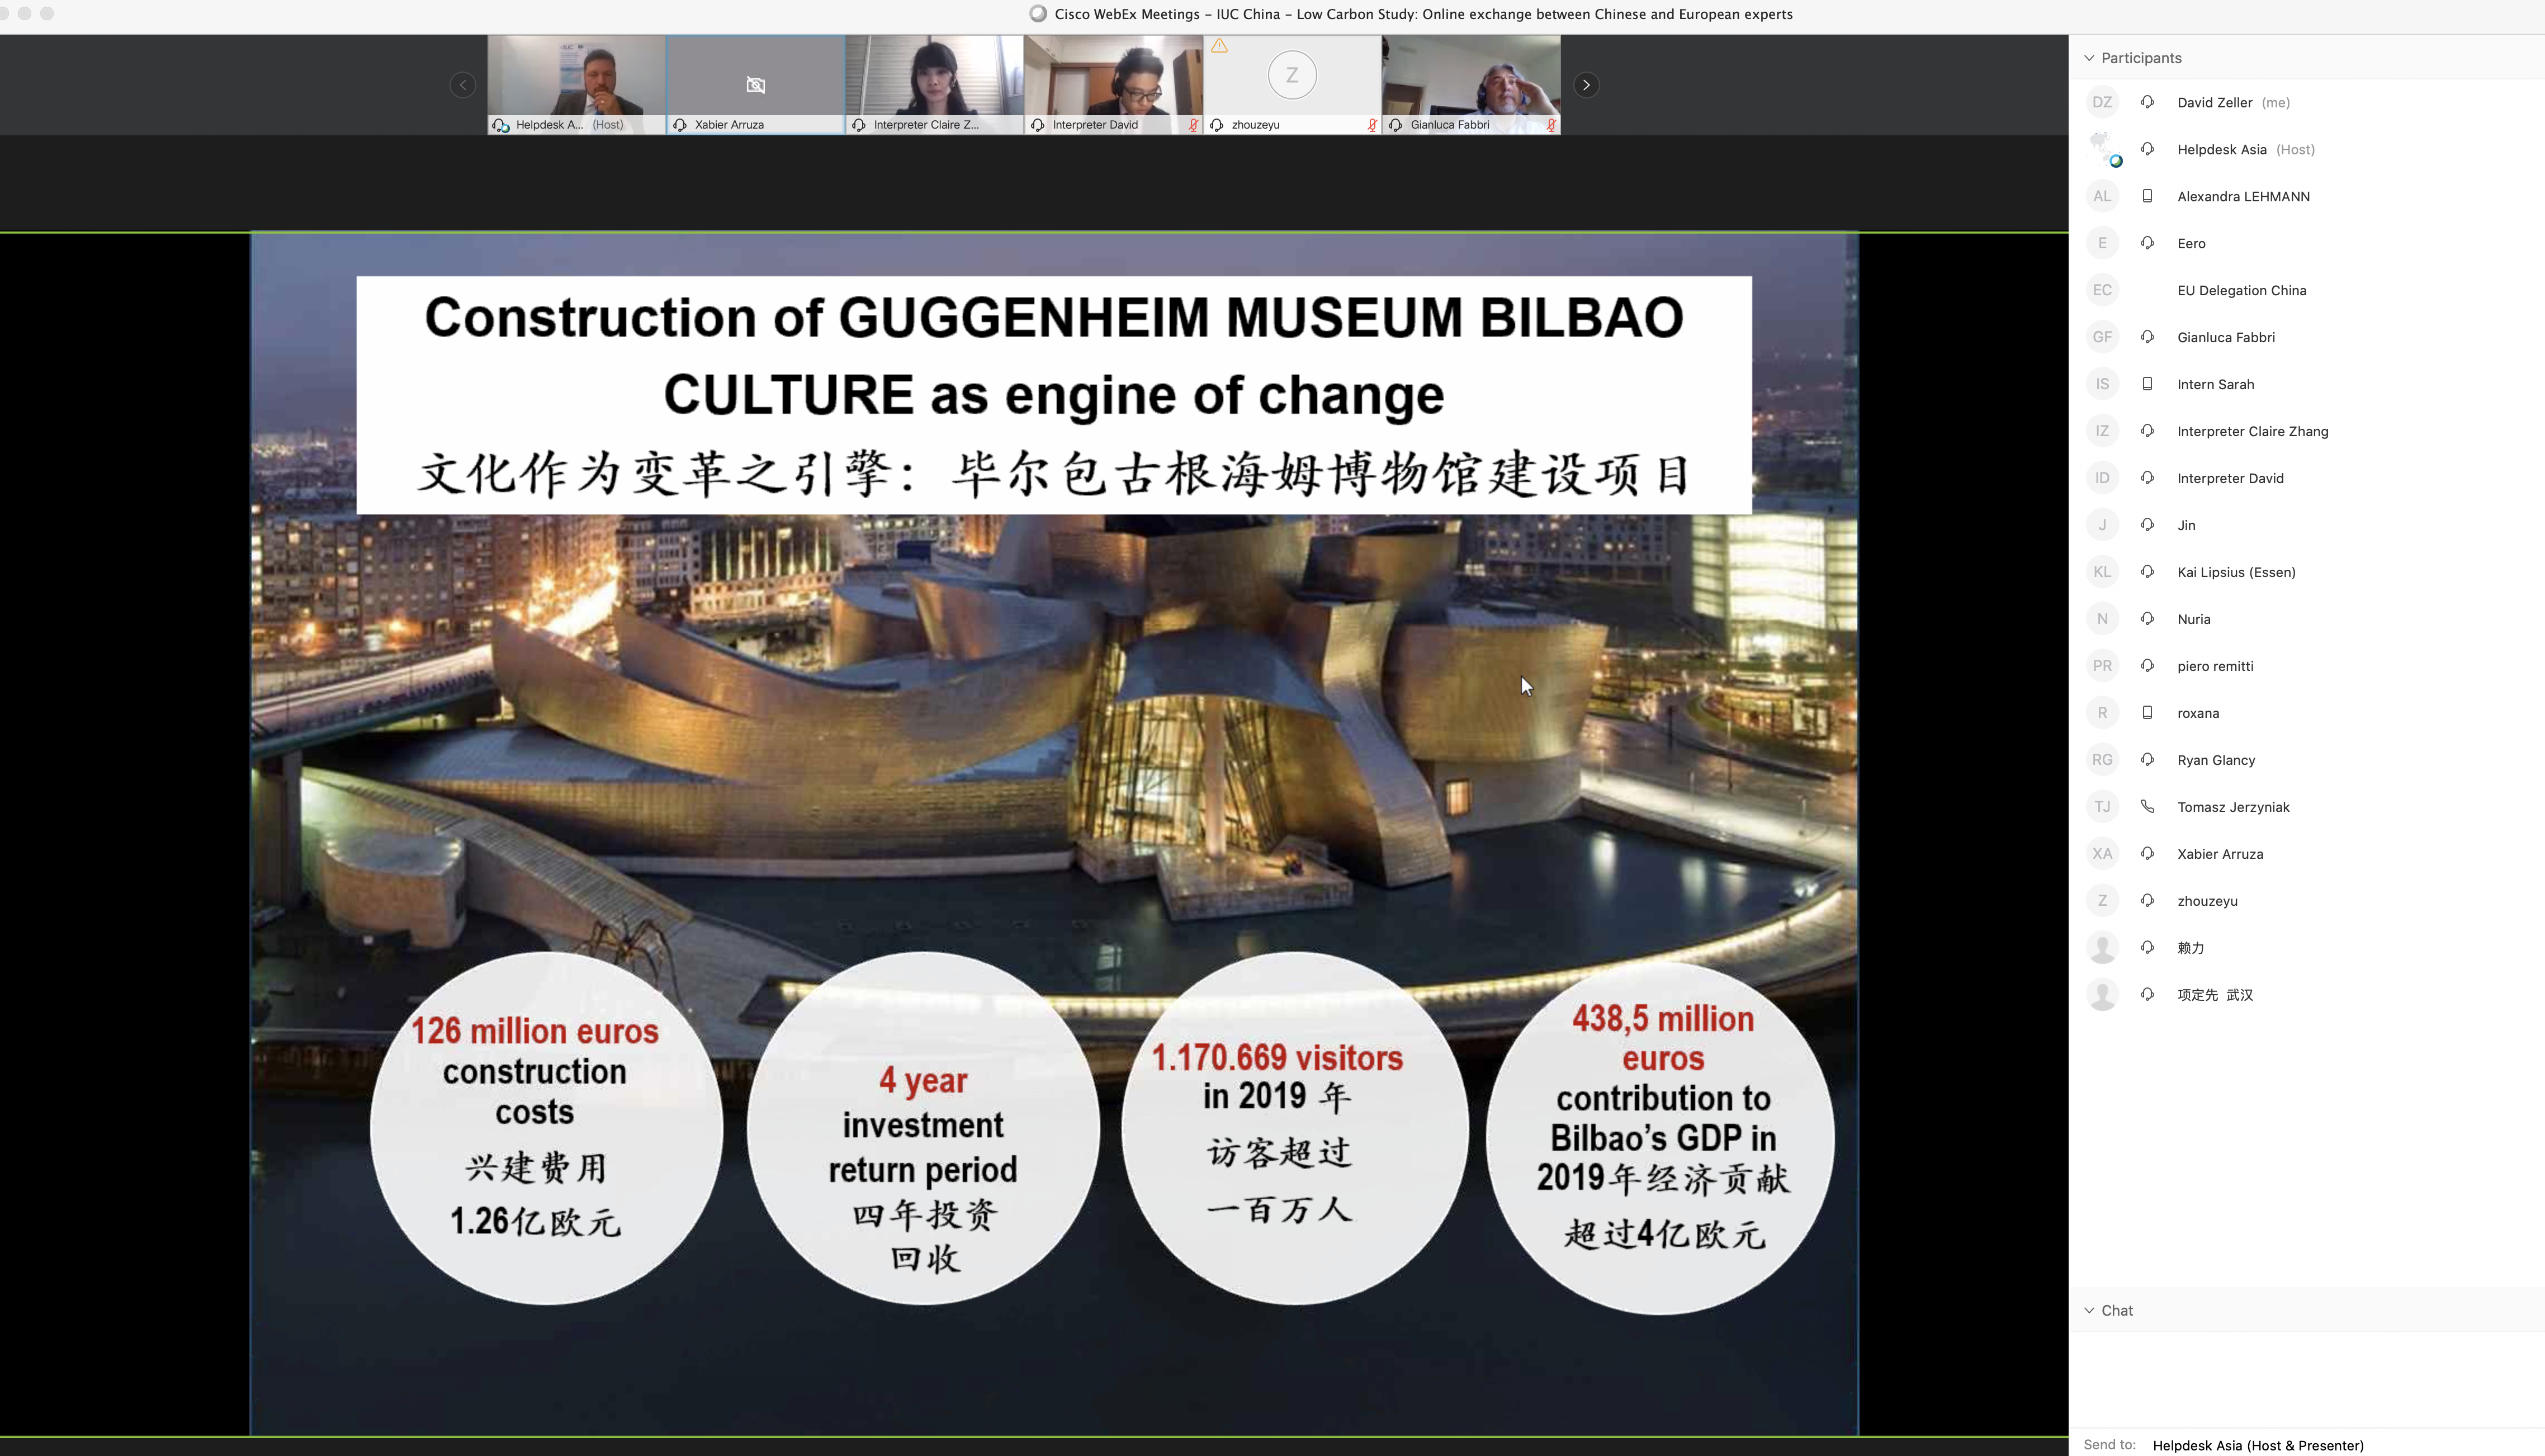Click the Helpdesk Asia host avatar icon
The image size is (2545, 1456).
(x=2103, y=149)
